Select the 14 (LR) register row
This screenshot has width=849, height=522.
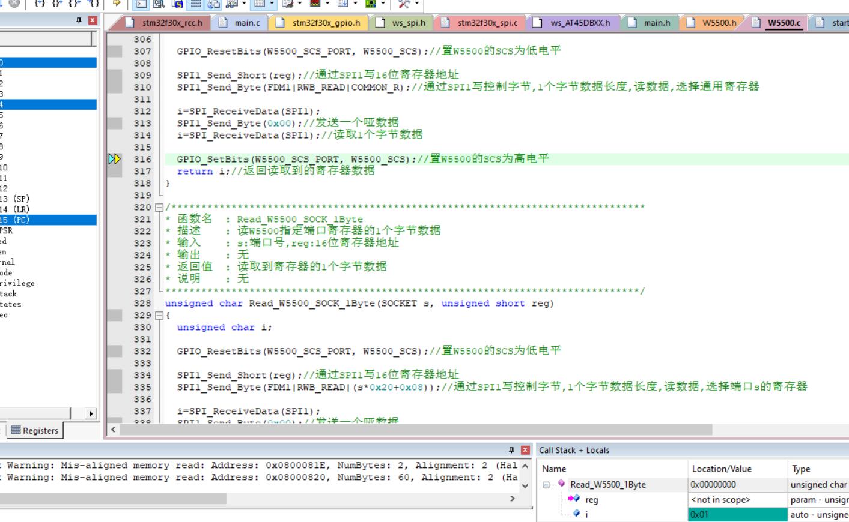point(48,209)
